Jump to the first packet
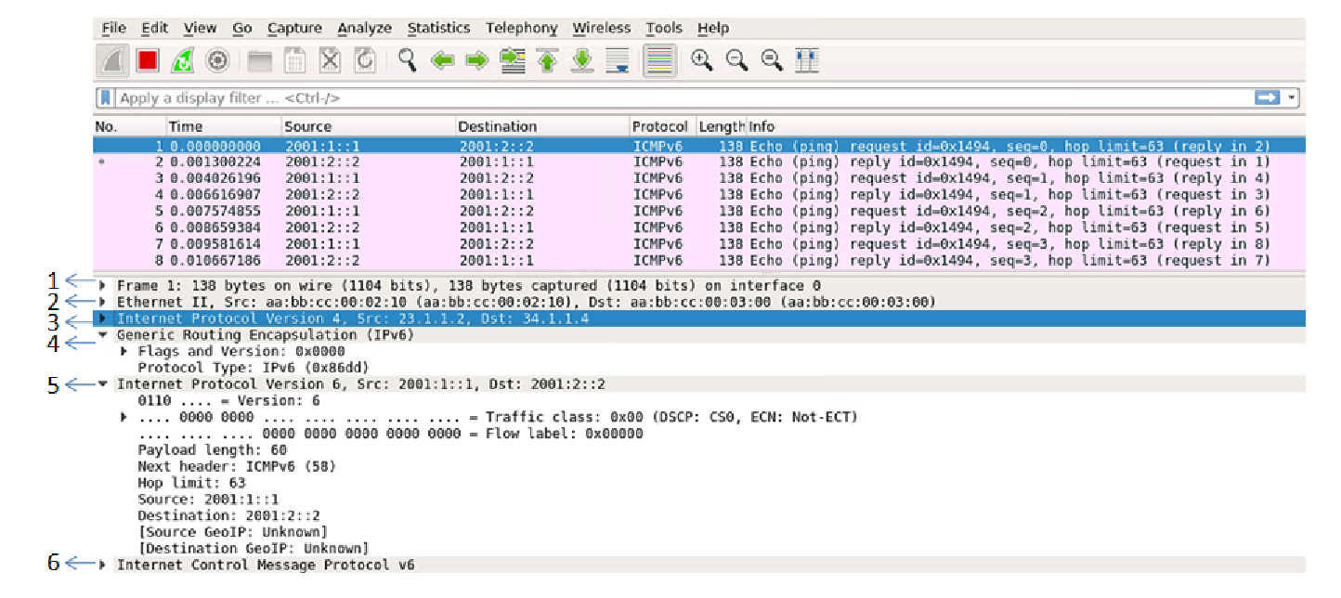Image resolution: width=1341 pixels, height=598 pixels. point(547,60)
